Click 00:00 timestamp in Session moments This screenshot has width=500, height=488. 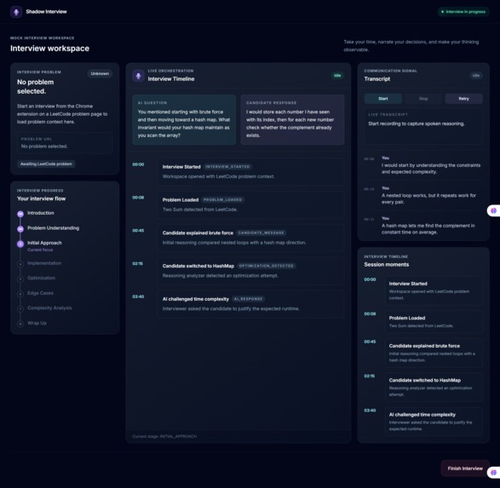pos(370,279)
